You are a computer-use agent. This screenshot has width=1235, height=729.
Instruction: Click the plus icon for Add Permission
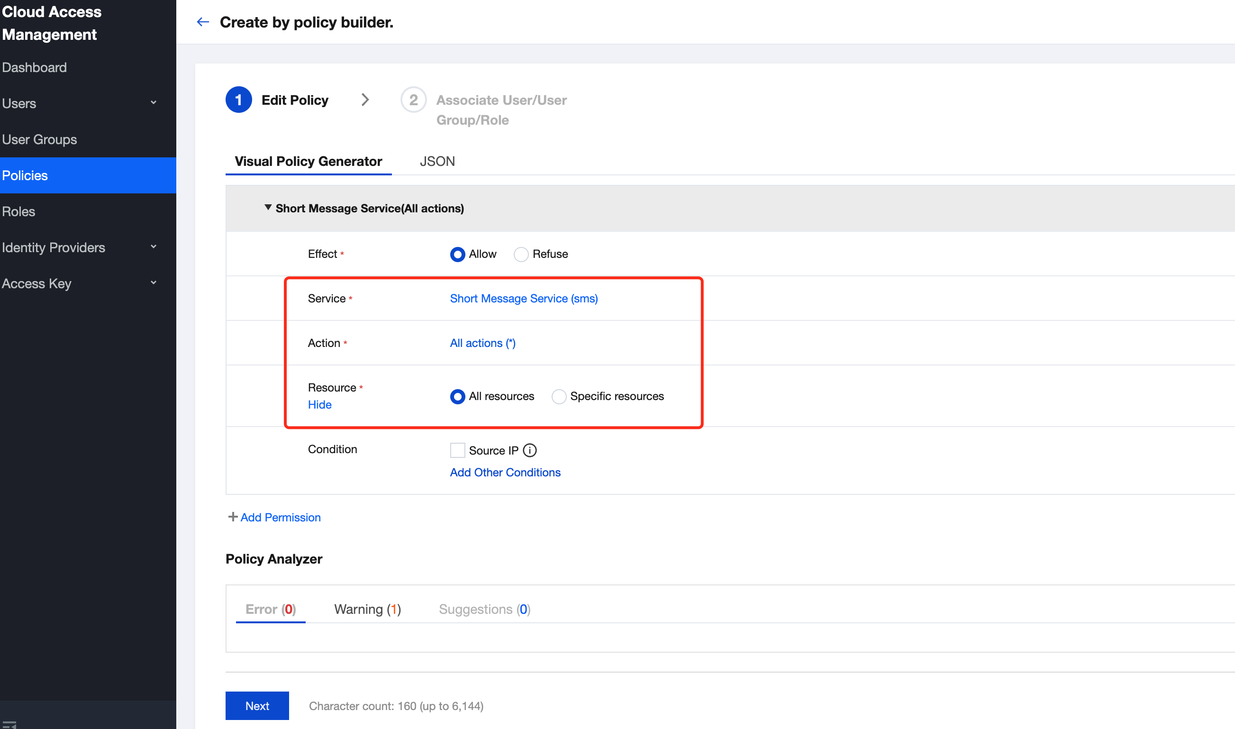click(x=233, y=517)
